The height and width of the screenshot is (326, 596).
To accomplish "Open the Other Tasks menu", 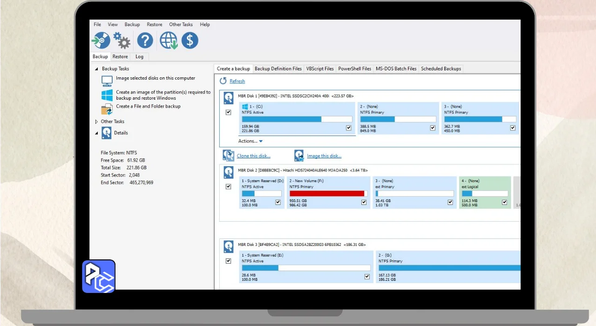I will pos(181,25).
